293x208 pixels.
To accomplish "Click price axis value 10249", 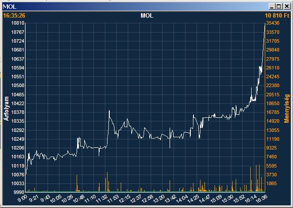I will (18, 139).
